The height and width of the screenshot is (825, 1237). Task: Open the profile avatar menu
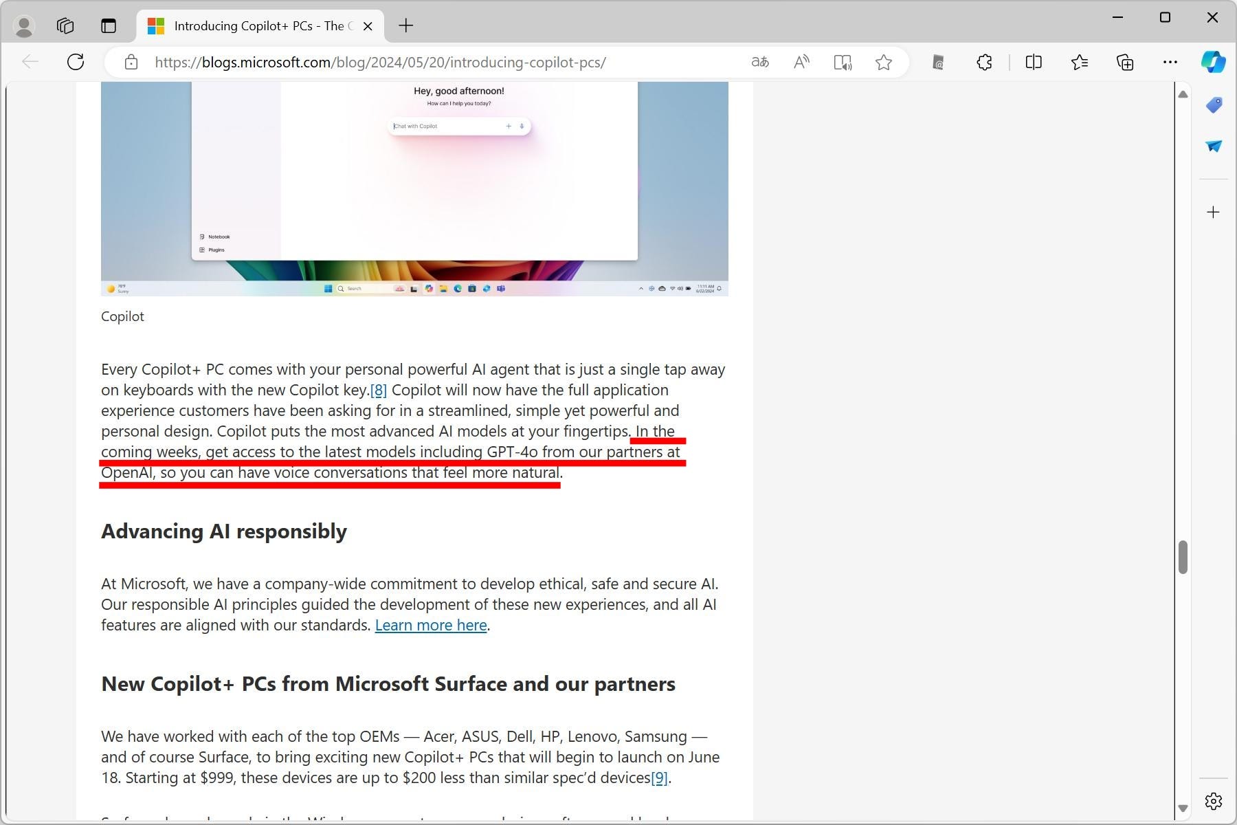[x=24, y=26]
